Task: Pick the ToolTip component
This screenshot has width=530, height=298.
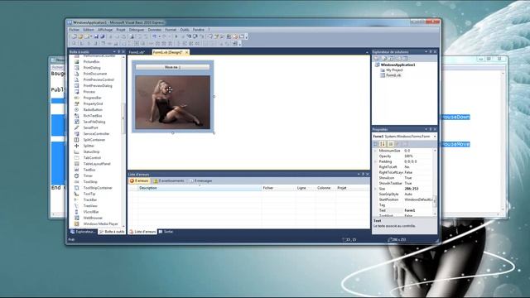Action: pos(89,194)
